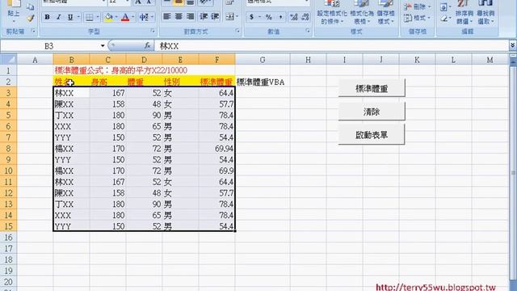Select the Format Painter brush icon
Screen dimensions: 517x291
tap(31, 19)
